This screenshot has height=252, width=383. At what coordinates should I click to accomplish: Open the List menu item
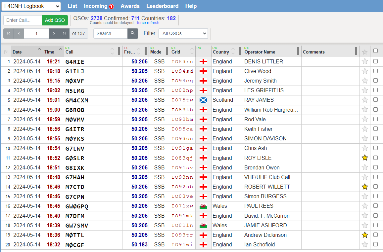(72, 6)
